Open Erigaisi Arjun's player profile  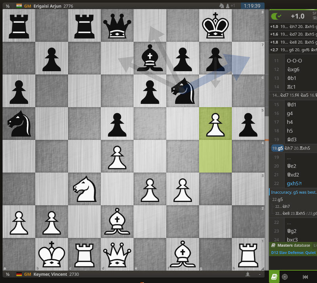click(47, 6)
